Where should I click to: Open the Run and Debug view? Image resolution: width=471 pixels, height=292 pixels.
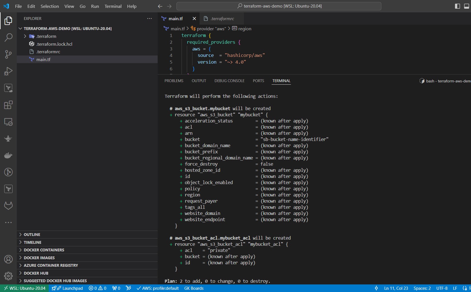(x=8, y=71)
